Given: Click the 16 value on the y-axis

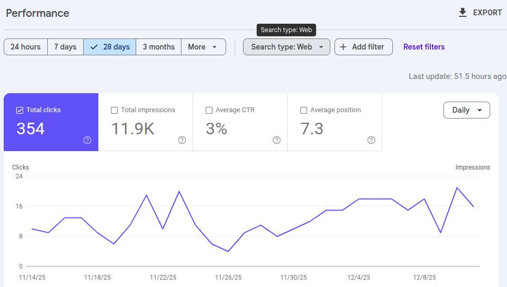Looking at the screenshot, I should (x=19, y=206).
